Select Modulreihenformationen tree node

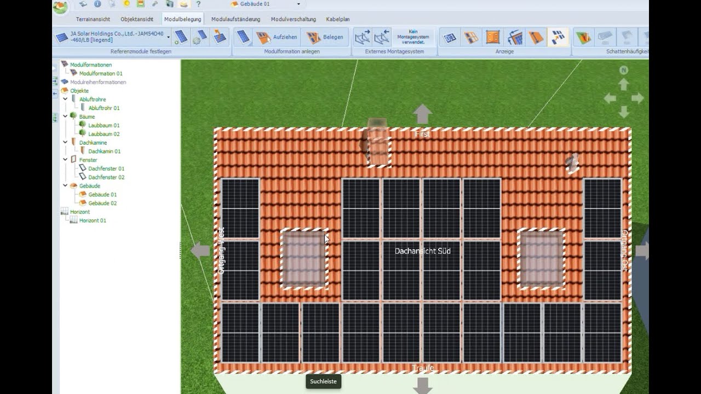pyautogui.click(x=98, y=82)
